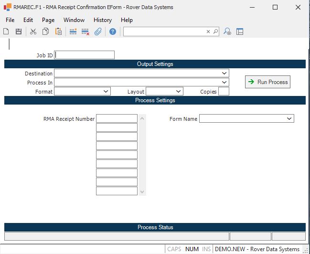Clear the toolbar search box with X
The width and height of the screenshot is (310, 254).
pos(208,32)
